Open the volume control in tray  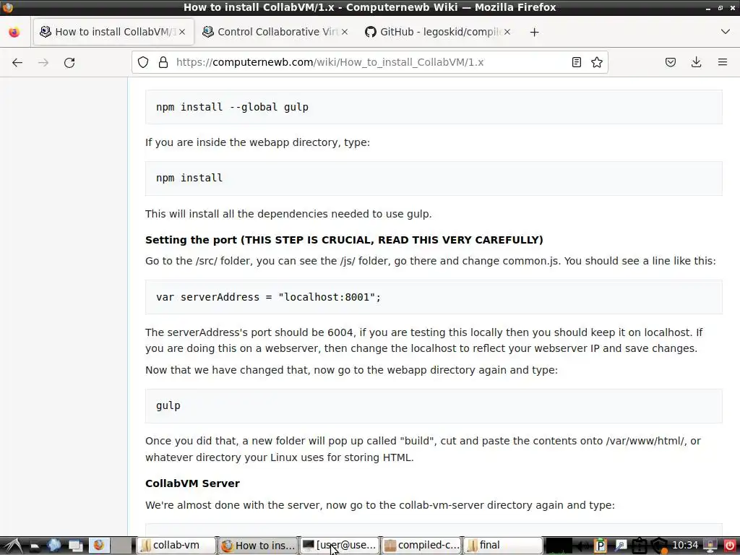(582, 546)
